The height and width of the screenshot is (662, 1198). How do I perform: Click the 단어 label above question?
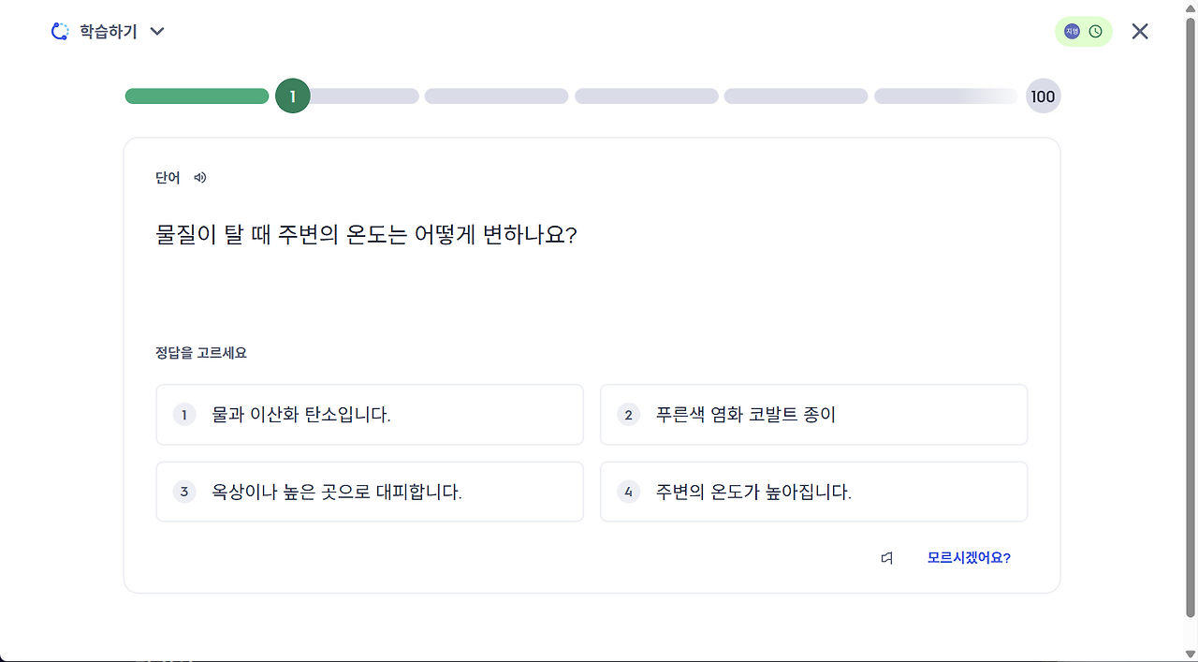point(168,178)
